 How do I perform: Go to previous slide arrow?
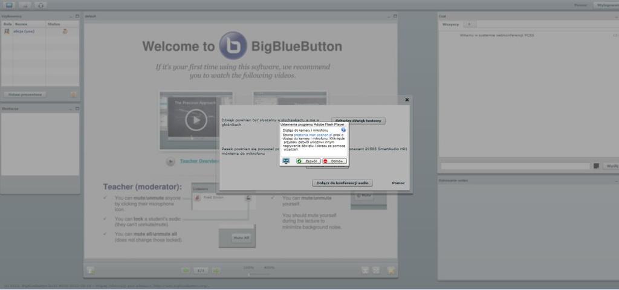(185, 271)
